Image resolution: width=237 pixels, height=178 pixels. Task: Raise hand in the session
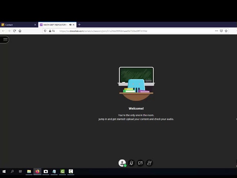pos(149,163)
